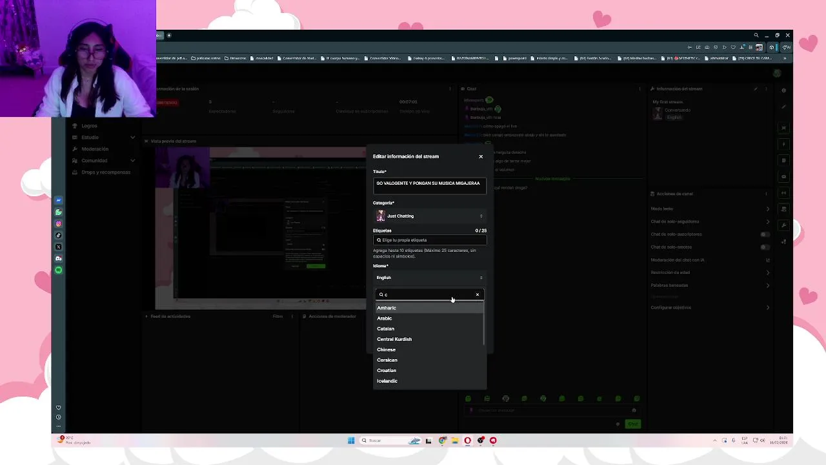
Task: Open history clock icon in browser sidebar
Action: tap(58, 417)
